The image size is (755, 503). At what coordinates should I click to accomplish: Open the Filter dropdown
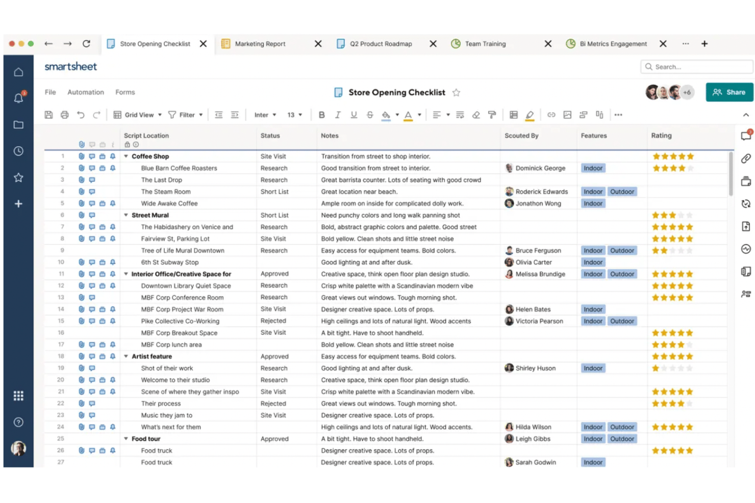point(186,115)
